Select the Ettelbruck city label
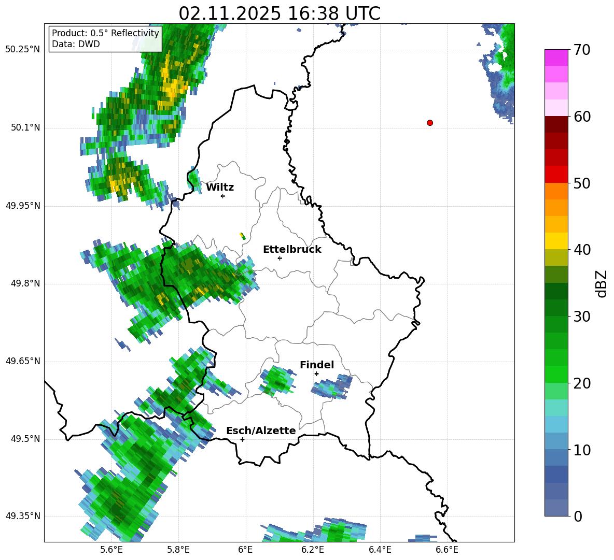Screen dimensions: 614x560 pos(292,250)
